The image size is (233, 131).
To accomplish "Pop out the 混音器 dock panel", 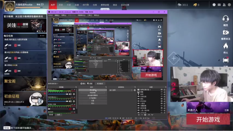I will 76,87.
